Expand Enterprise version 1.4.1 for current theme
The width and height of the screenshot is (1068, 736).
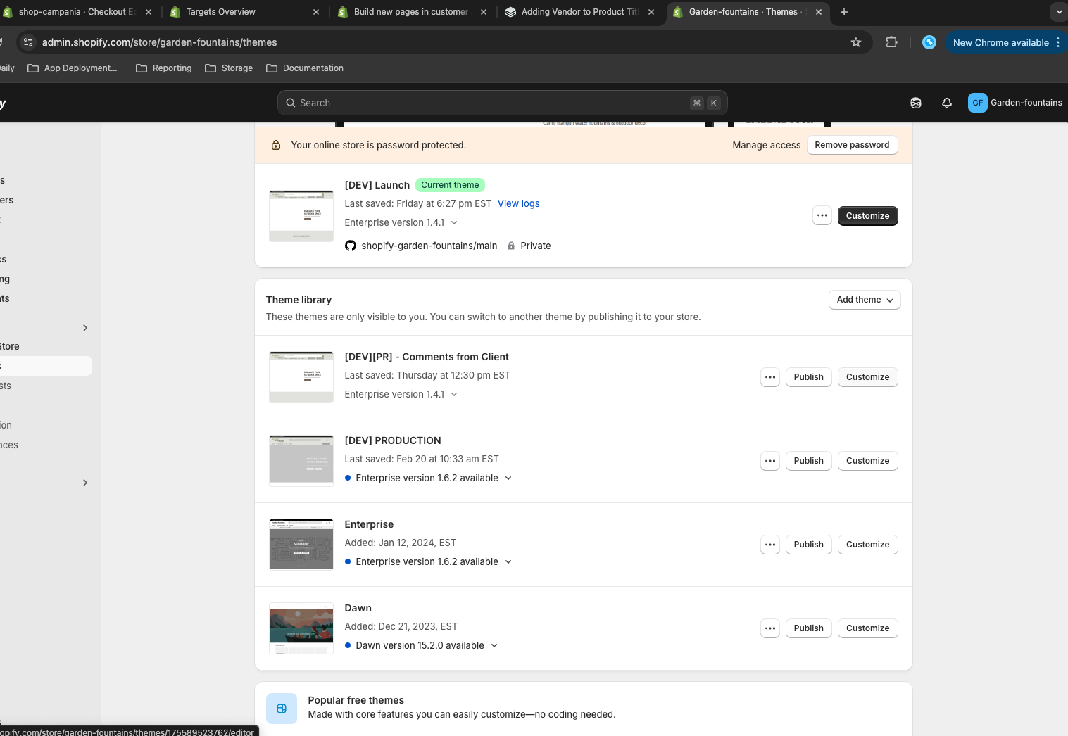click(x=454, y=223)
